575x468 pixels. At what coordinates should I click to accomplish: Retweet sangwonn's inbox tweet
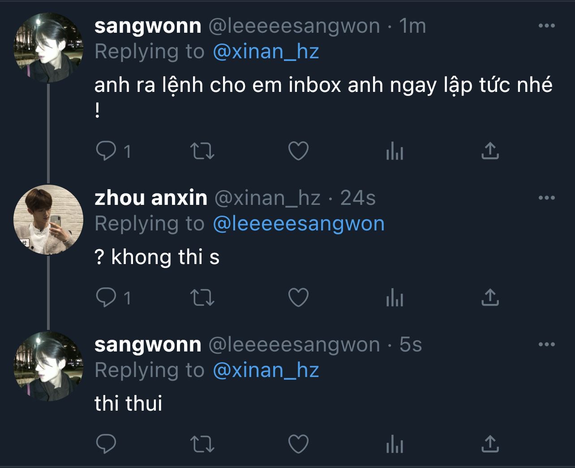coord(202,151)
